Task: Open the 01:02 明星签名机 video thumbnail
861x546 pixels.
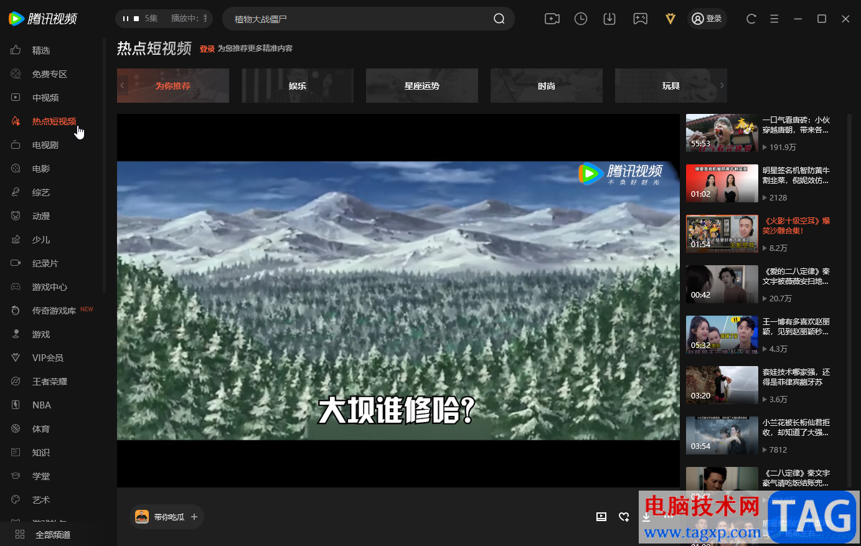Action: coord(722,183)
